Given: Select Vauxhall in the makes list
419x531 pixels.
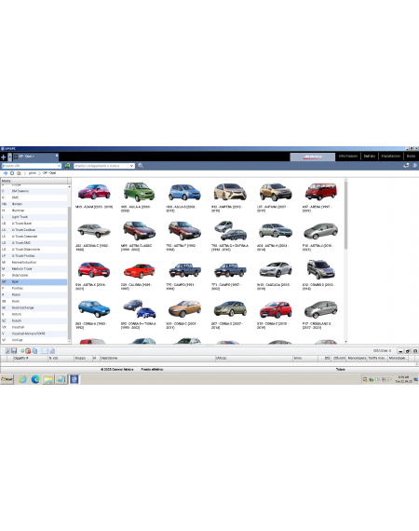Looking at the screenshot, I should [x=34, y=327].
